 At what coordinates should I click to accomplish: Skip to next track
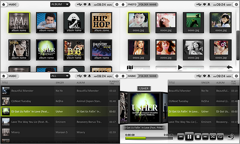pos(205,137)
